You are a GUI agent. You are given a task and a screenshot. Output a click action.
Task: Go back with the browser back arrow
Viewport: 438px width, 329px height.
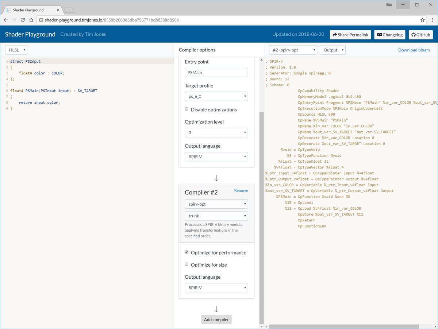coord(5,20)
